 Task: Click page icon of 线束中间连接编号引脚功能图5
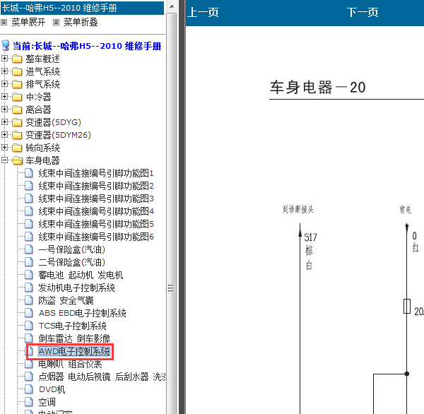(x=29, y=224)
